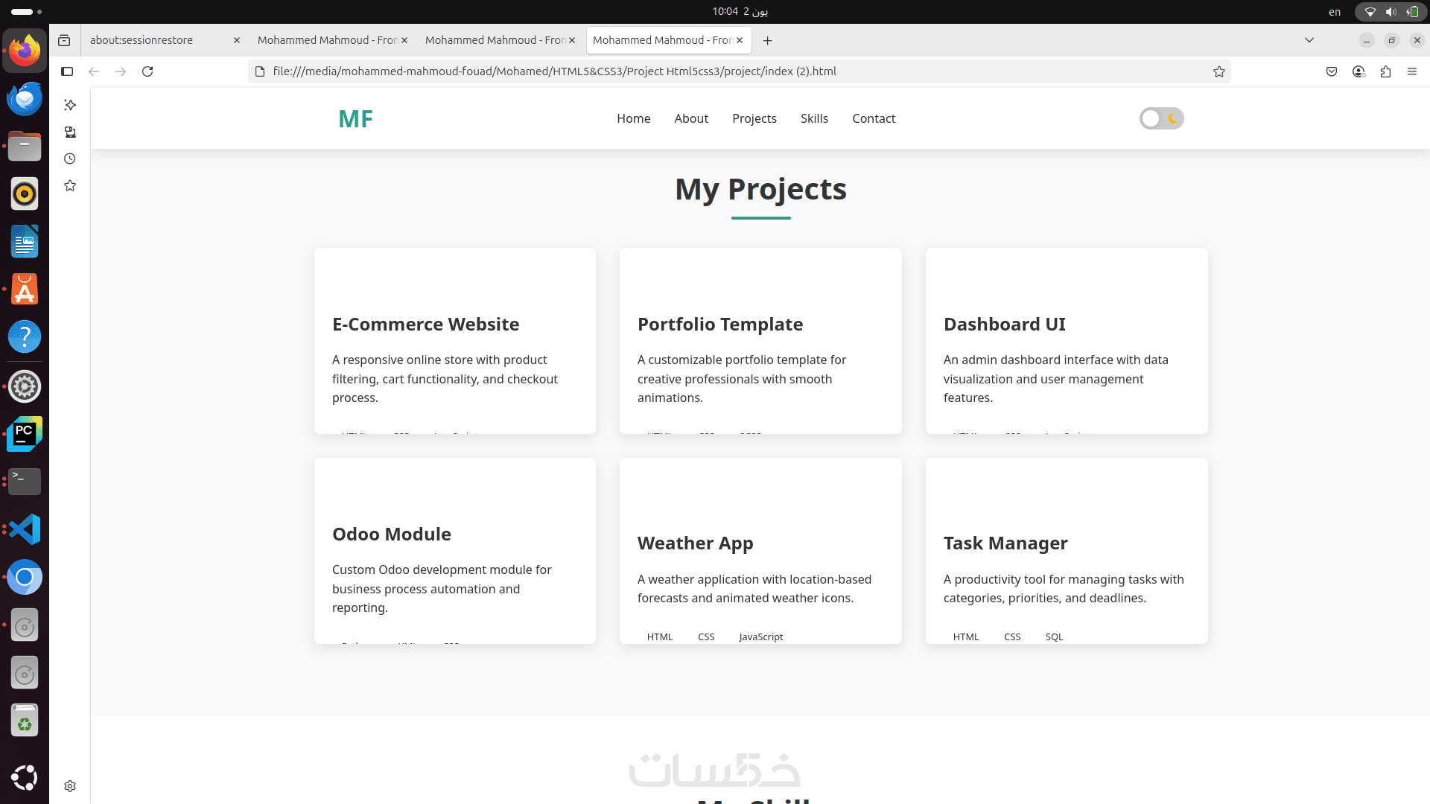Navigate to the Contact section link
This screenshot has width=1430, height=804.
point(873,118)
